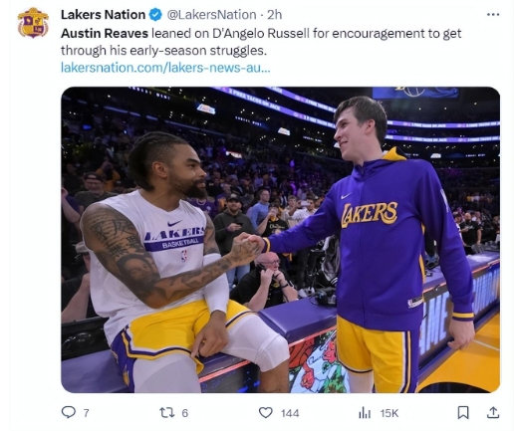The height and width of the screenshot is (431, 514).
Task: Click the reply count 7
Action: pos(86,413)
